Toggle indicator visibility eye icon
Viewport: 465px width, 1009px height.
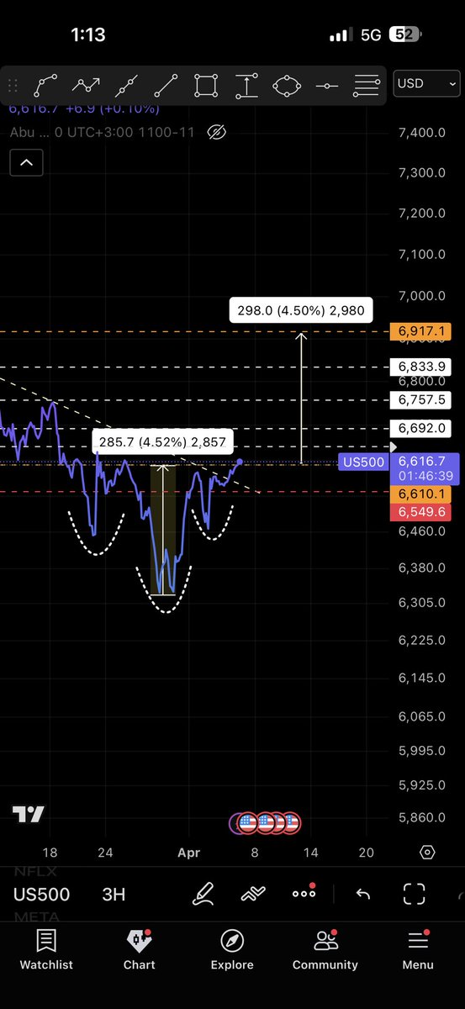217,132
